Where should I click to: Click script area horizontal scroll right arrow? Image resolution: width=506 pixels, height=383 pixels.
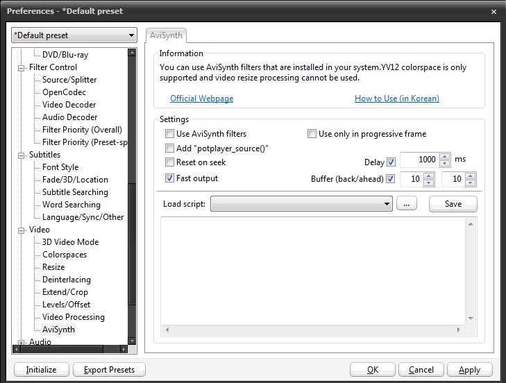click(459, 330)
